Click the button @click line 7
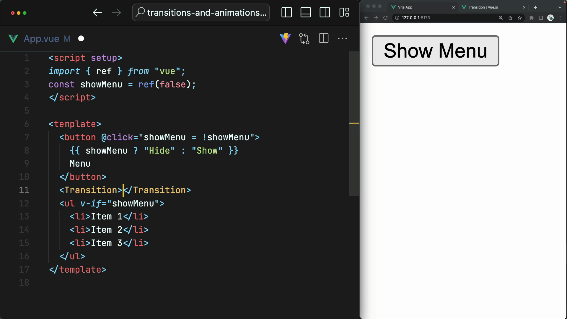Screen dimensions: 567x319 [159, 137]
